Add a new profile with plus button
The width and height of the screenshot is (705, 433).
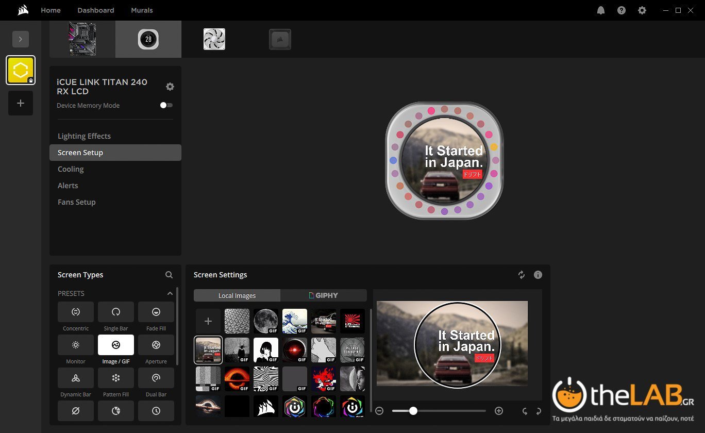pos(21,103)
